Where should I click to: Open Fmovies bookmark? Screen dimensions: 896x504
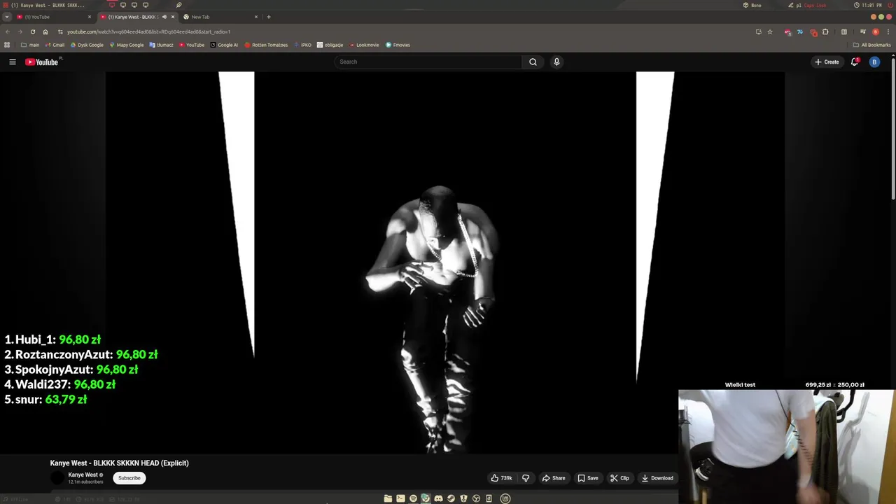click(x=398, y=45)
